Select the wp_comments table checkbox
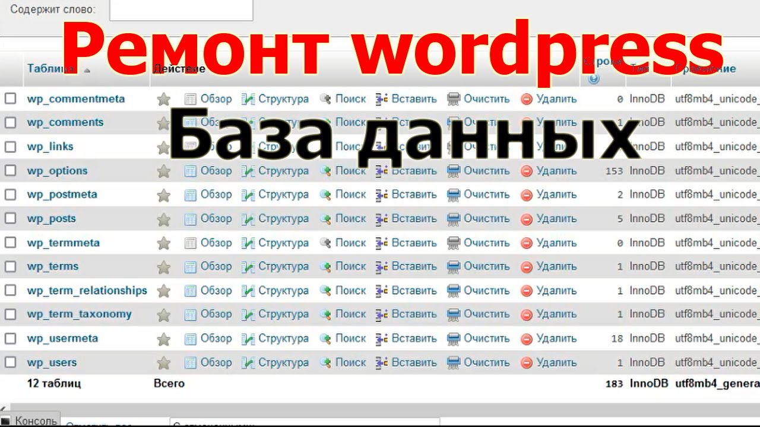This screenshot has height=427, width=760. click(10, 122)
